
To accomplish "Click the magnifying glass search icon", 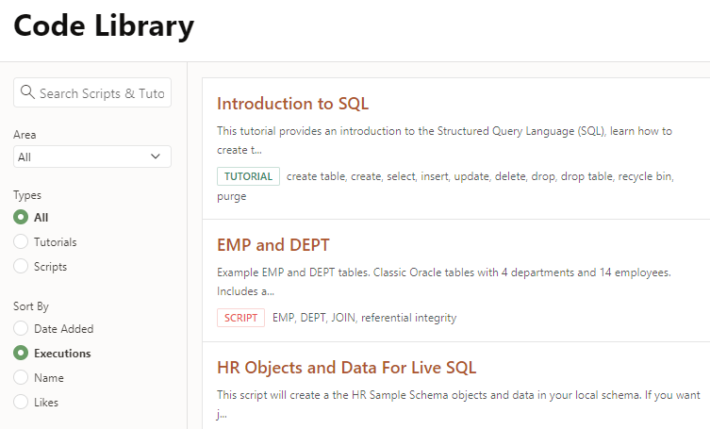I will pos(27,92).
